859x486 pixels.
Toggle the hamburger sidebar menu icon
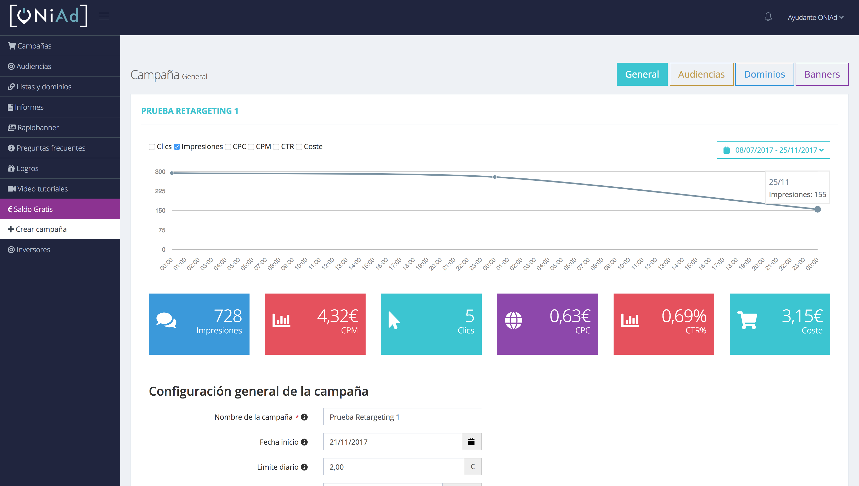pos(104,16)
